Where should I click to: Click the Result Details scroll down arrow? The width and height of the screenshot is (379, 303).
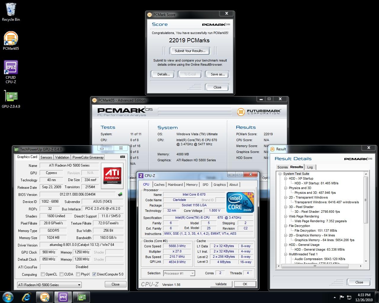tap(366, 261)
